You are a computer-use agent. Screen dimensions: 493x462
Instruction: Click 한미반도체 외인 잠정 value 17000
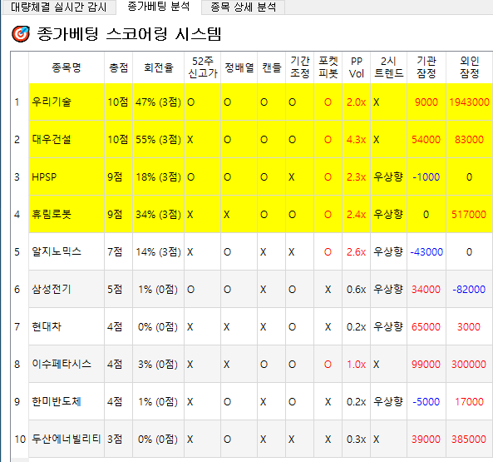(x=469, y=401)
